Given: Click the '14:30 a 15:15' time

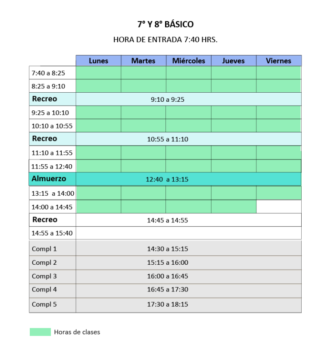Looking at the screenshot, I should tap(168, 249).
